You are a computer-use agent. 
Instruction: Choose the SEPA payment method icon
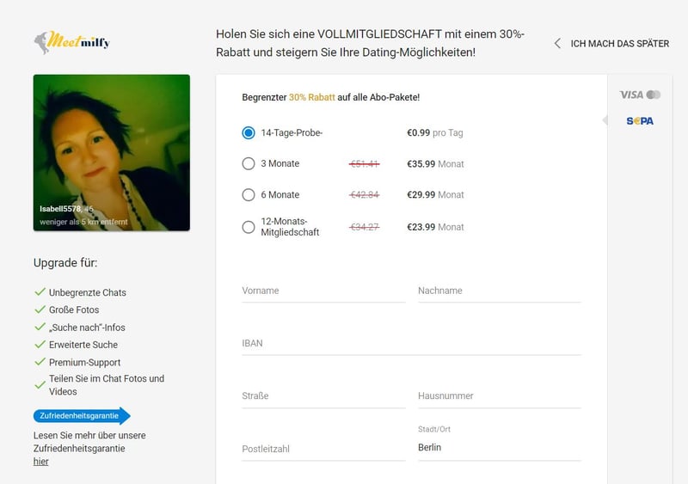click(640, 121)
